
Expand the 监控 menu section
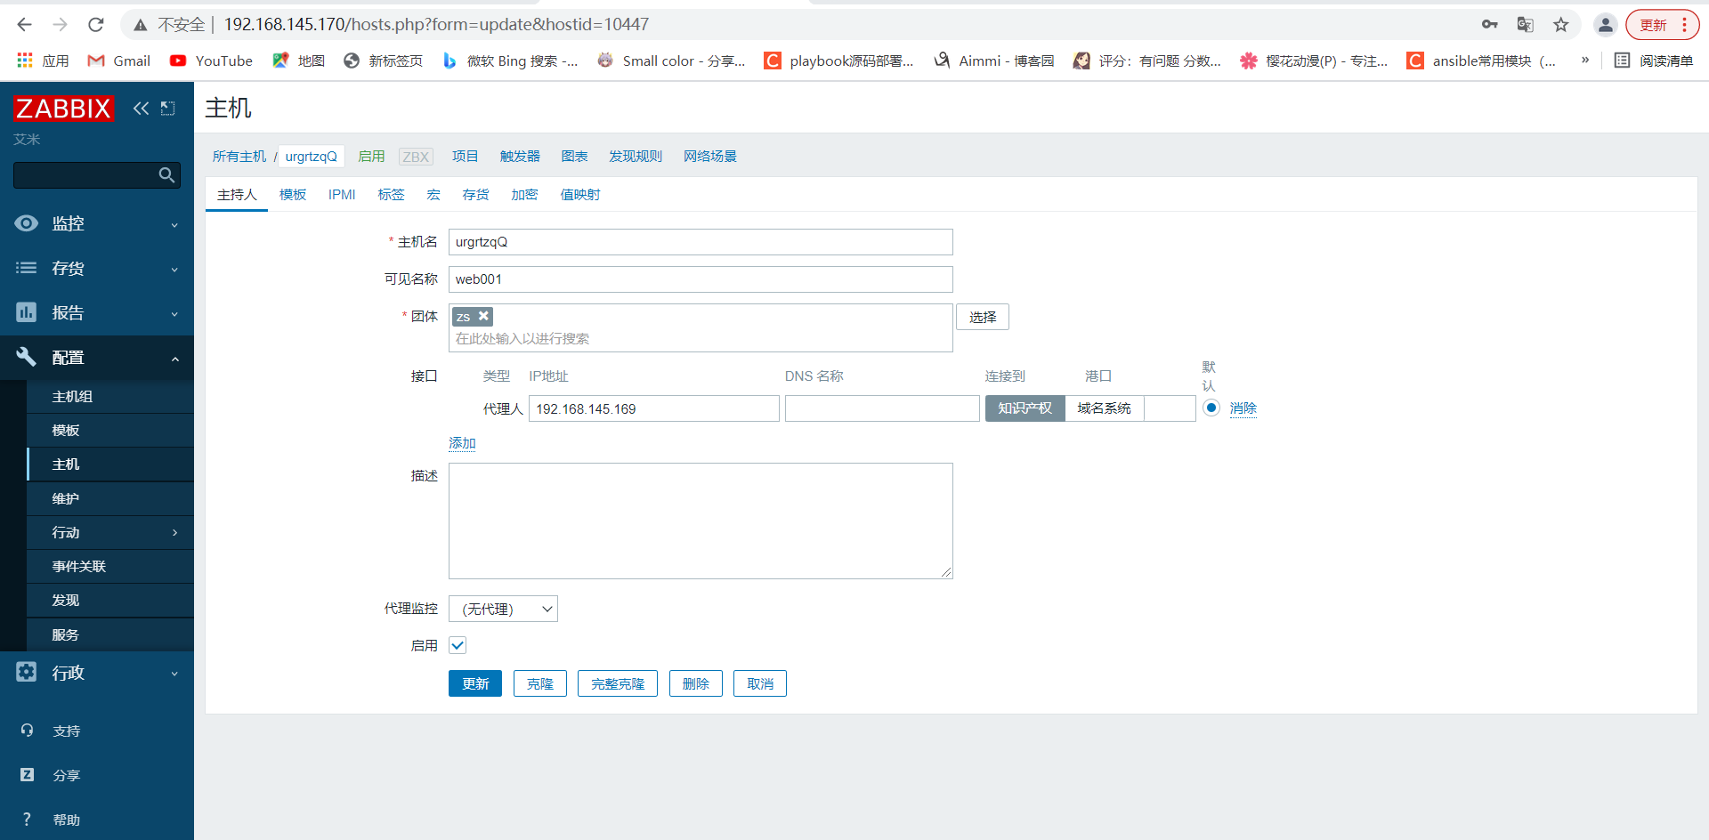pyautogui.click(x=174, y=225)
